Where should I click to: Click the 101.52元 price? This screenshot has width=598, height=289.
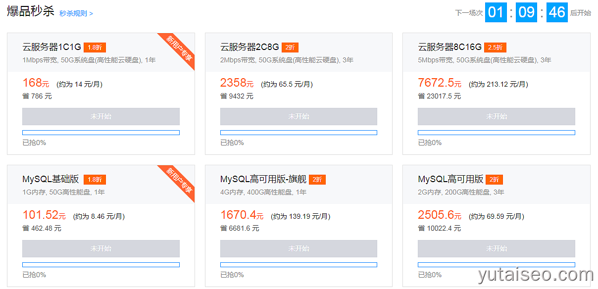tap(44, 215)
